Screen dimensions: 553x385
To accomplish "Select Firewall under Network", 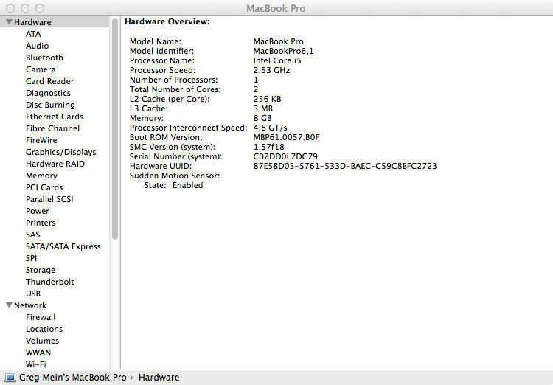I will pyautogui.click(x=41, y=317).
